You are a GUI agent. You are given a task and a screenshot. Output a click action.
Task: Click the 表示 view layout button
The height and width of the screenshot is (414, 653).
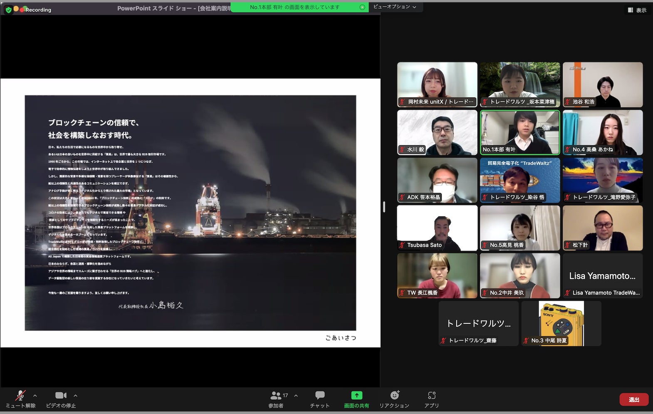(x=637, y=10)
